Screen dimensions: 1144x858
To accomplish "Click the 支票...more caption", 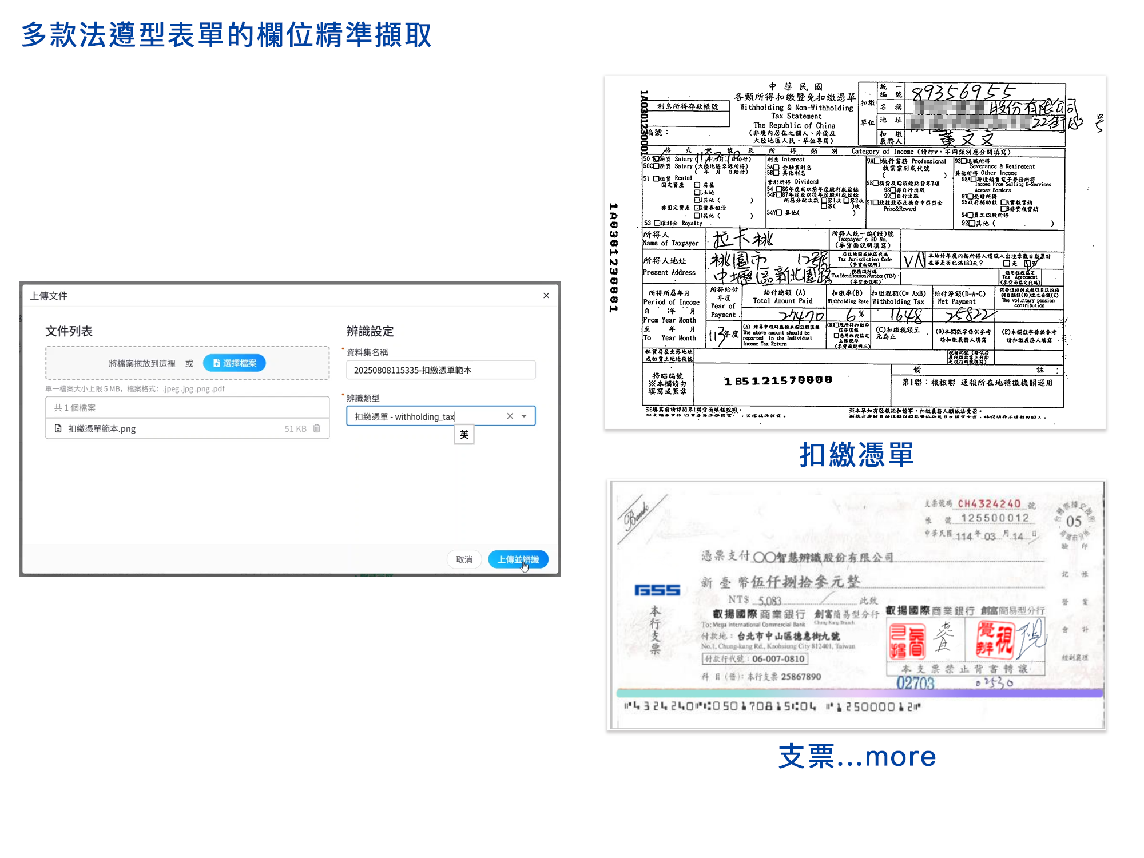I will [857, 757].
